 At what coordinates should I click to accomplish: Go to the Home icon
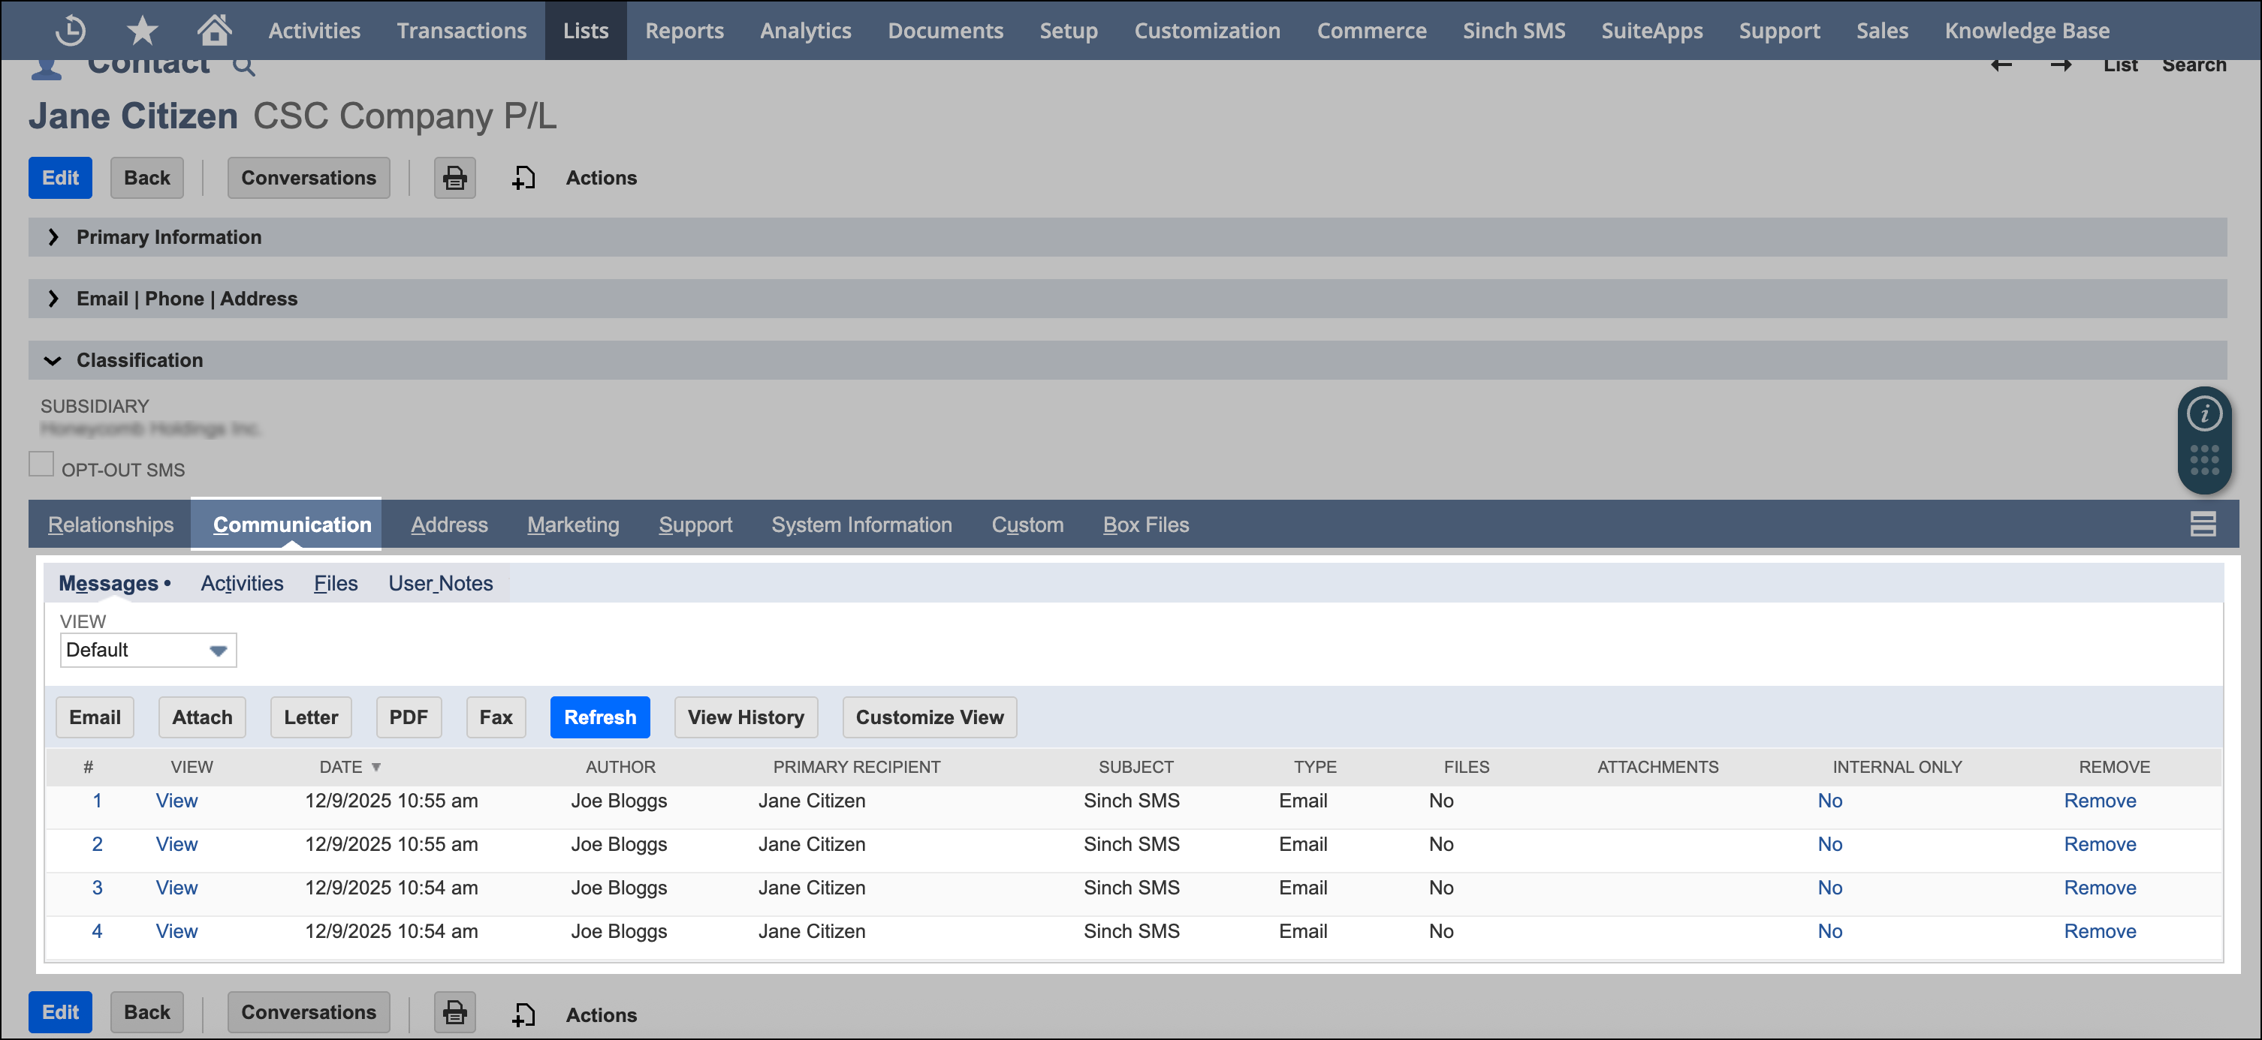[214, 30]
